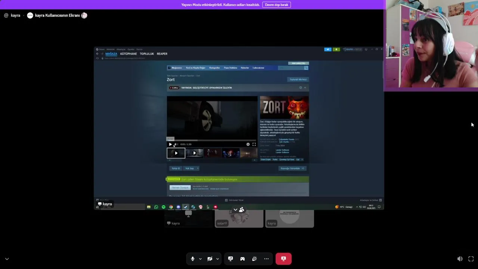Adjust stream volume speaker icon

[460, 259]
